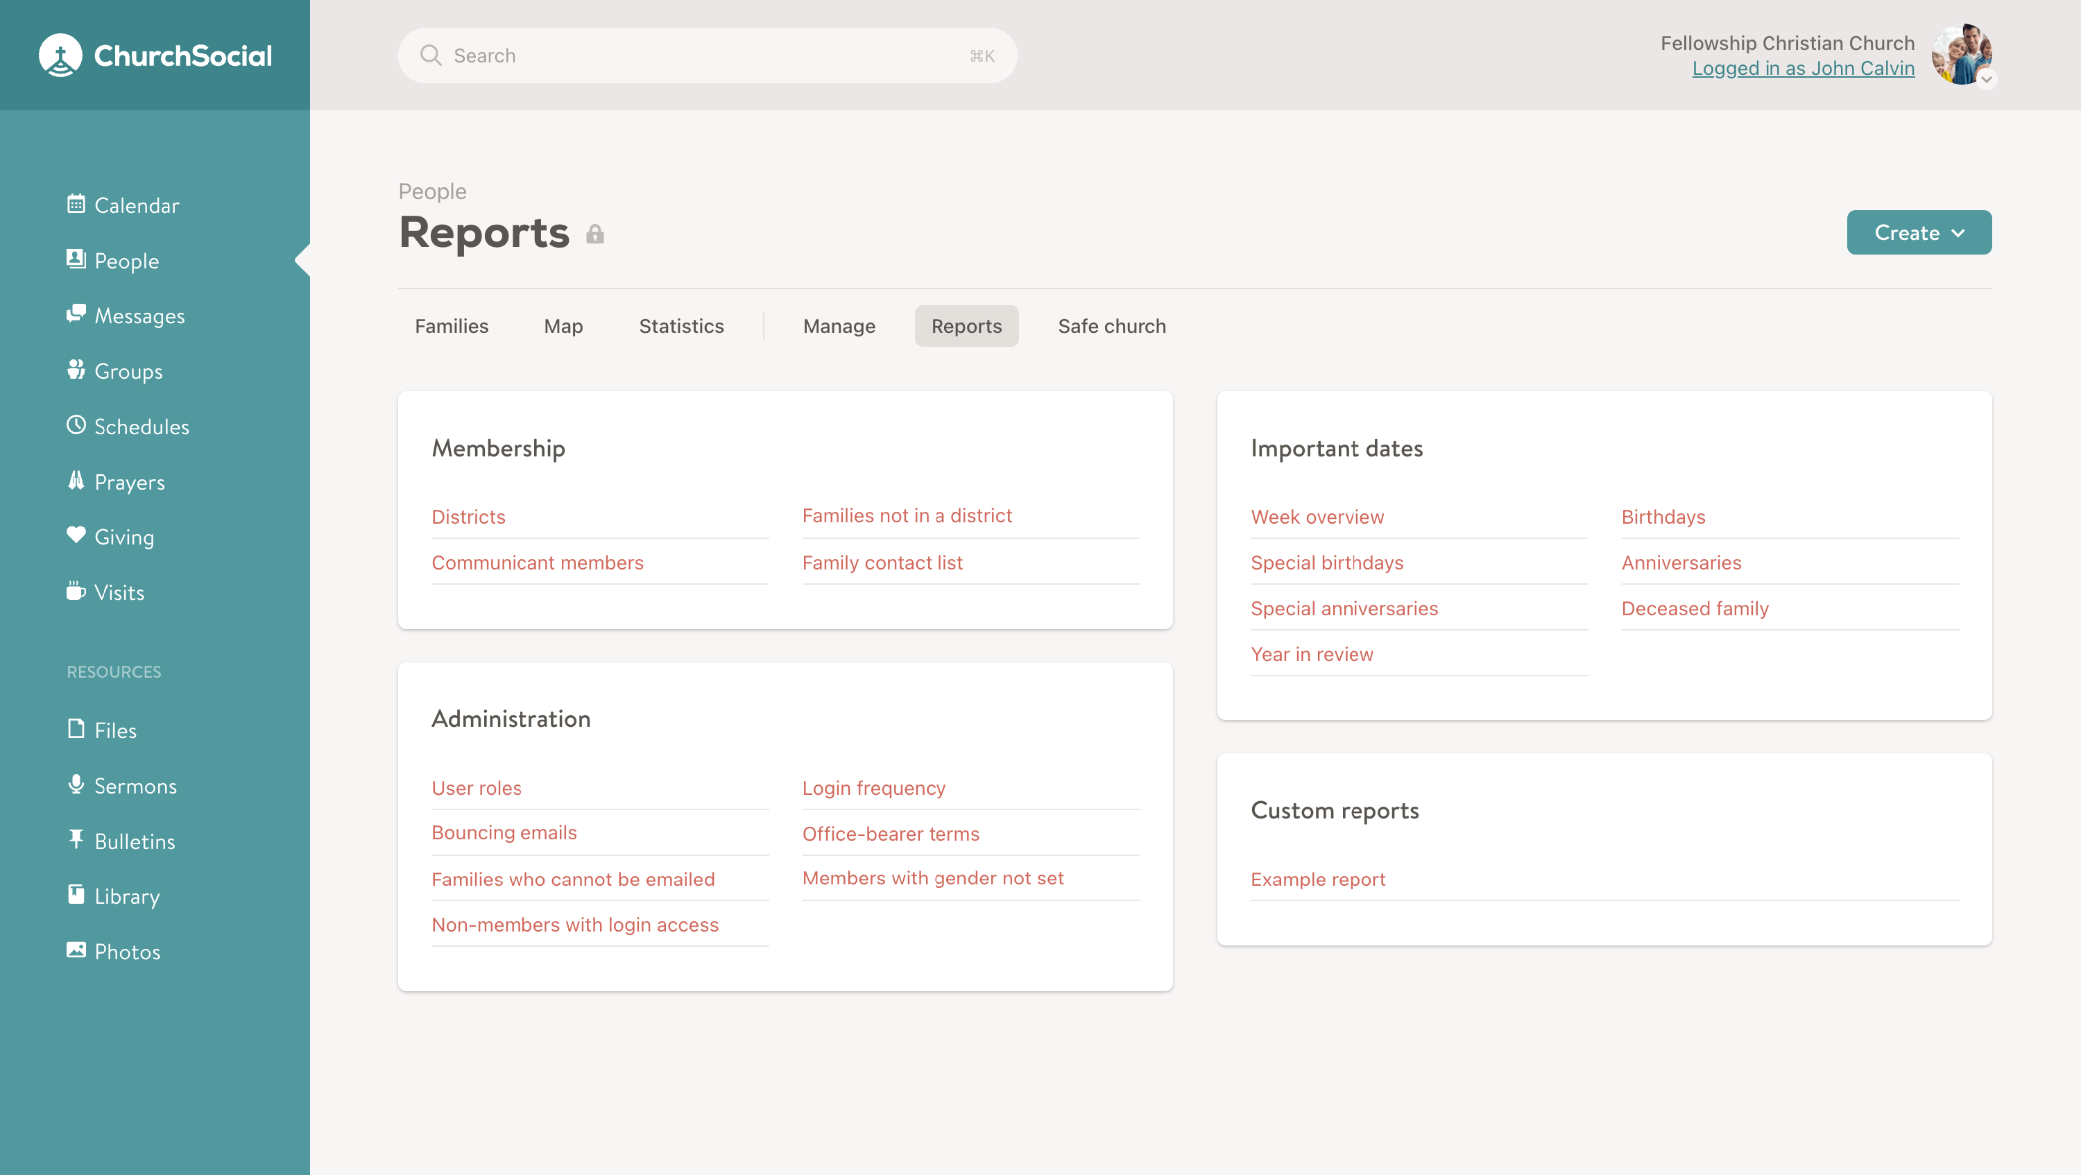This screenshot has width=2081, height=1175.
Task: Click the Calendar icon in sidebar
Action: pos(76,205)
